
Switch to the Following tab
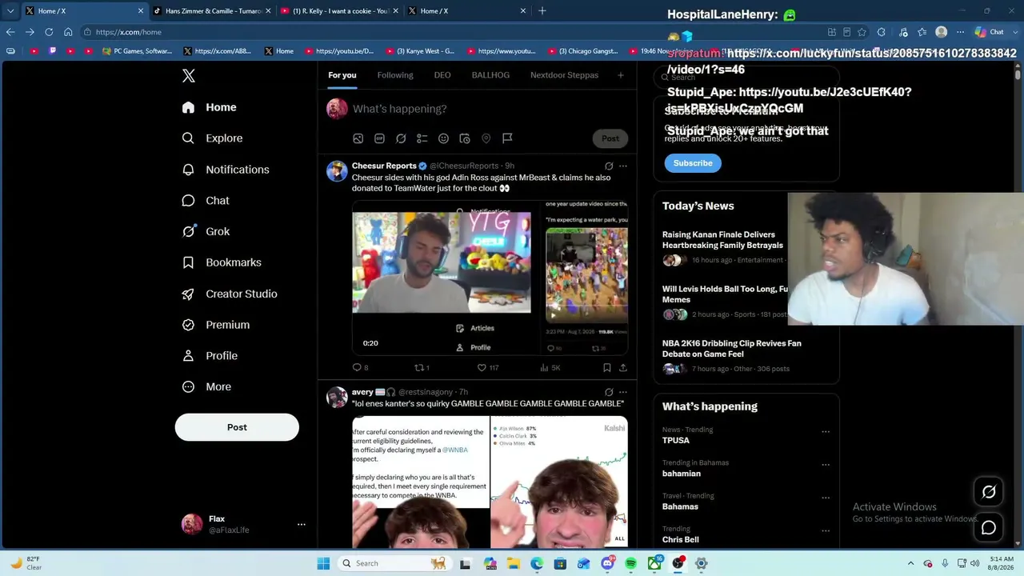[x=395, y=75]
